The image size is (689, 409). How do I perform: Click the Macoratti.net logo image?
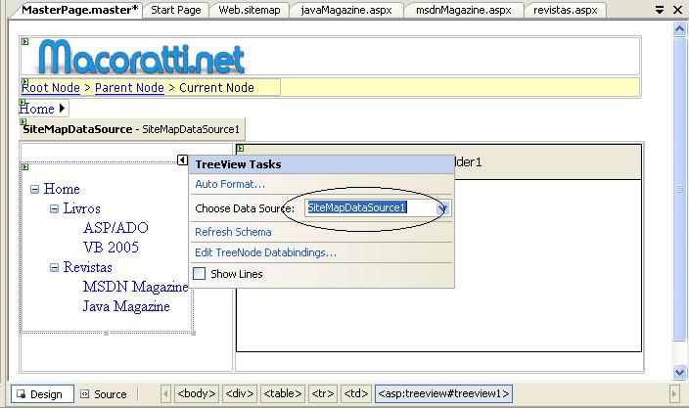coord(141,57)
